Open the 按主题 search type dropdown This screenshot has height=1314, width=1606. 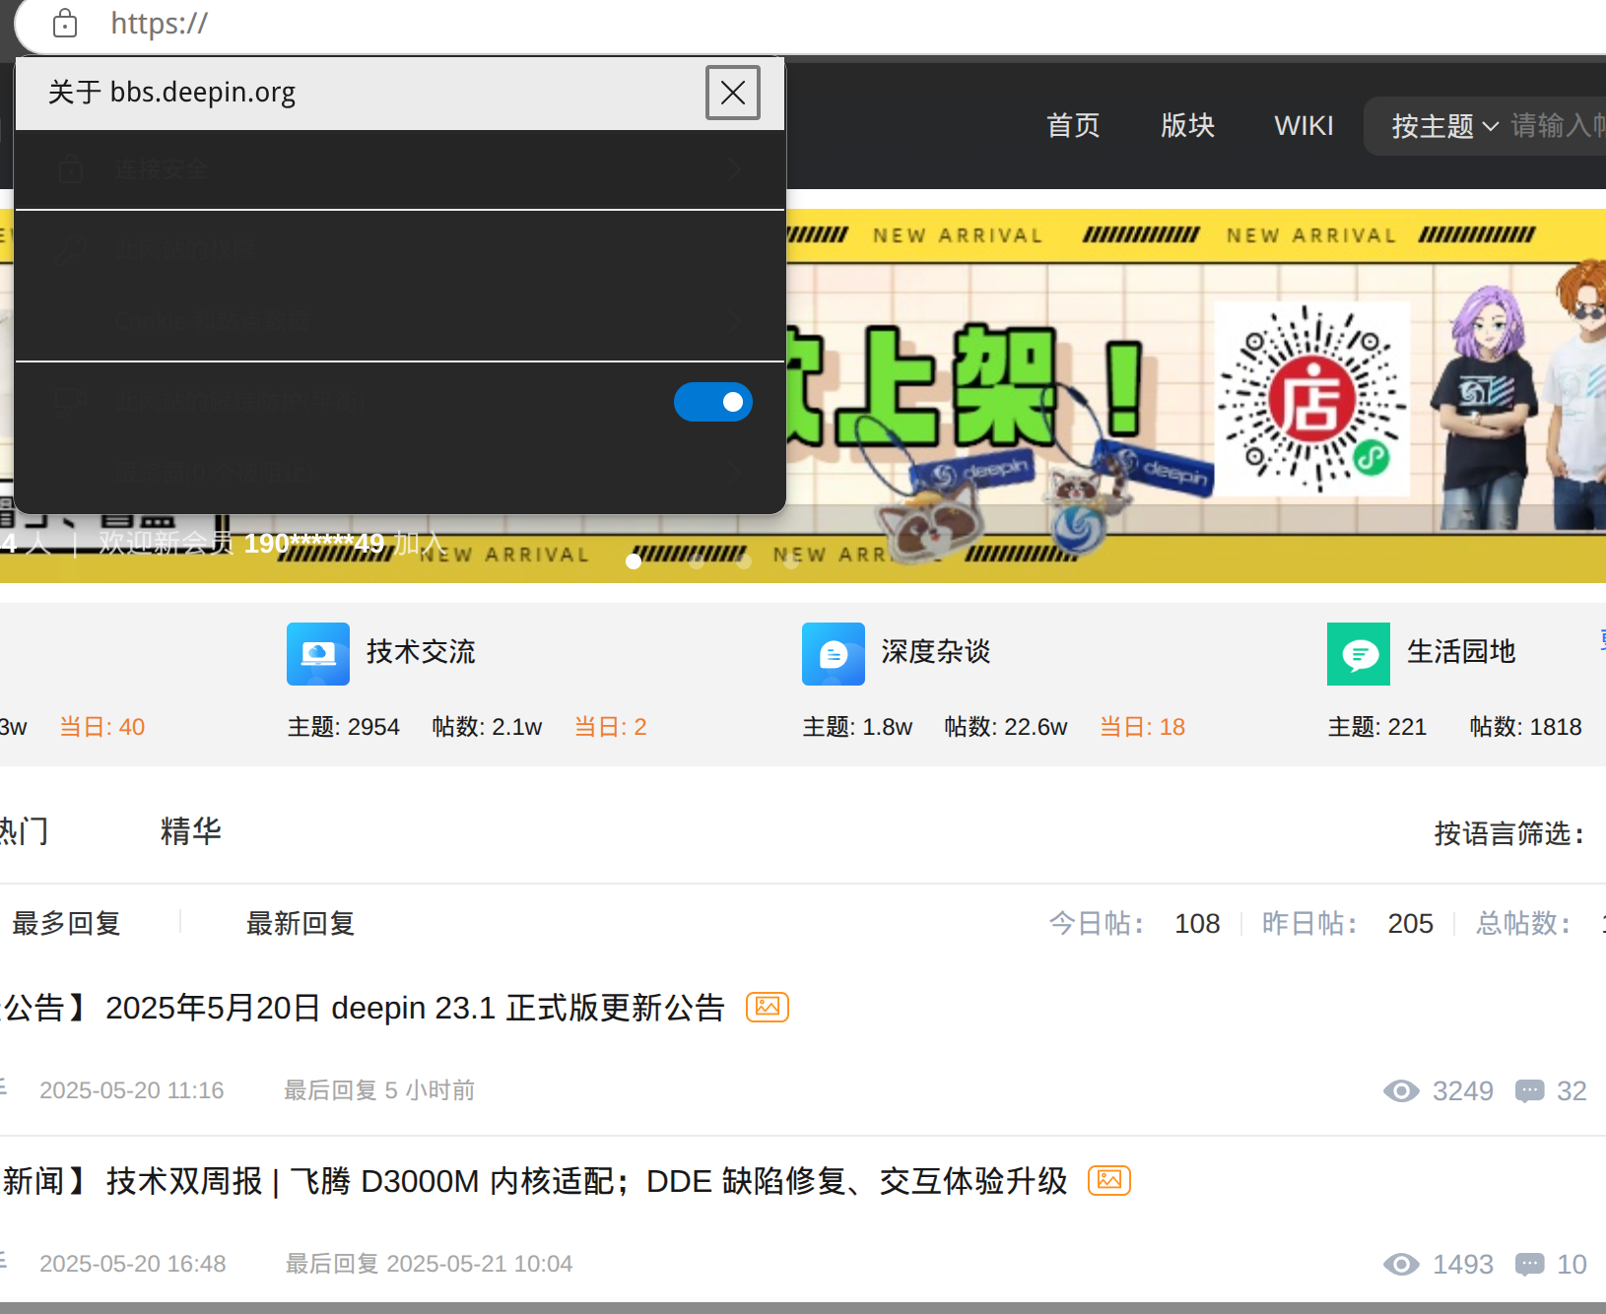pyautogui.click(x=1444, y=126)
